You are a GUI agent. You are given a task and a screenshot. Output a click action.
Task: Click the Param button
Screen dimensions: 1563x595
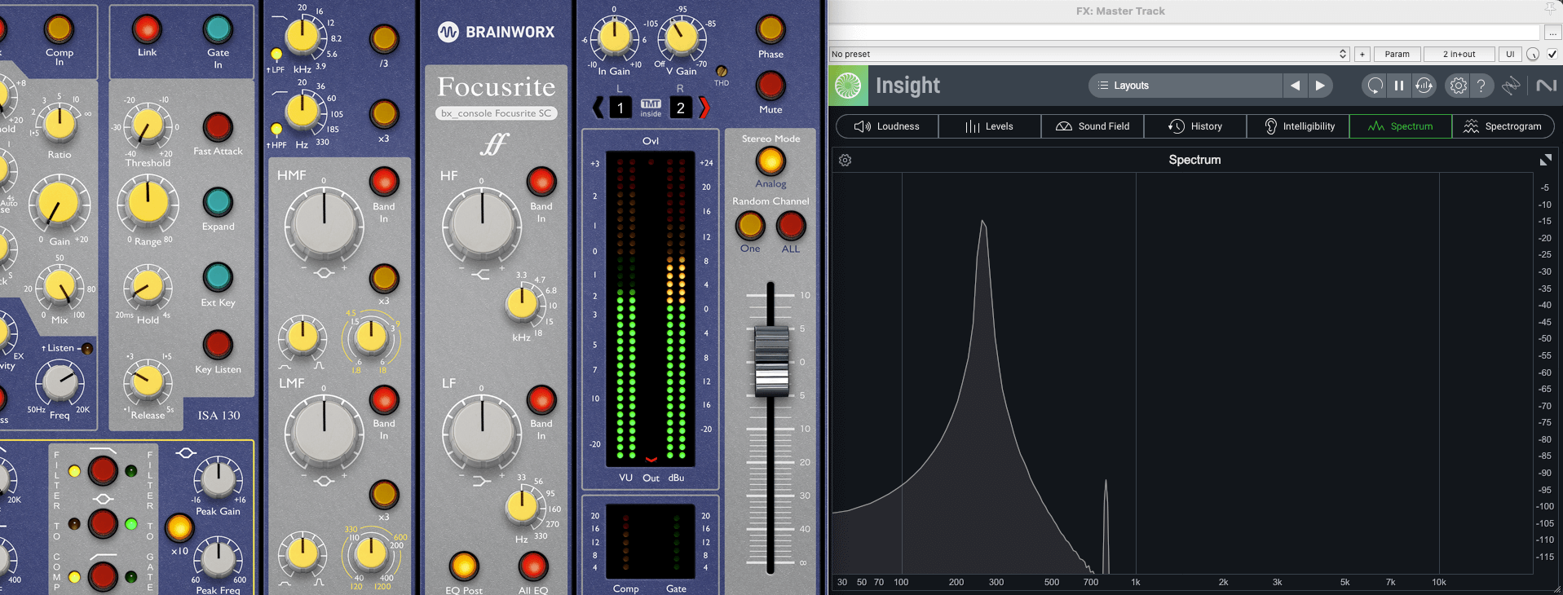[1397, 55]
